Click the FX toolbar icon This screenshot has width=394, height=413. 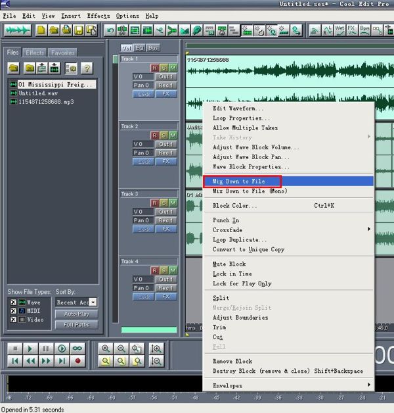pyautogui.click(x=352, y=30)
